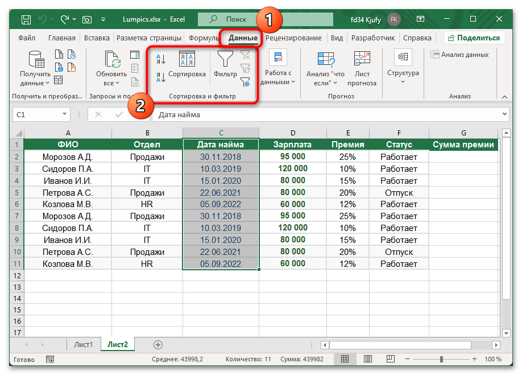
Task: Expand the Получить данные dropdown
Action: pyautogui.click(x=35, y=83)
